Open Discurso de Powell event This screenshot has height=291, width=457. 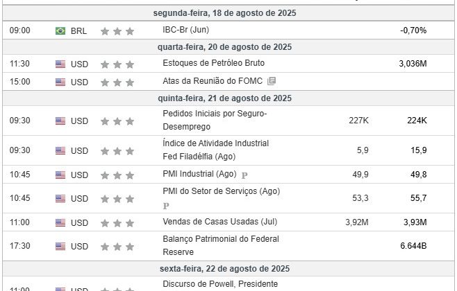[220, 285]
